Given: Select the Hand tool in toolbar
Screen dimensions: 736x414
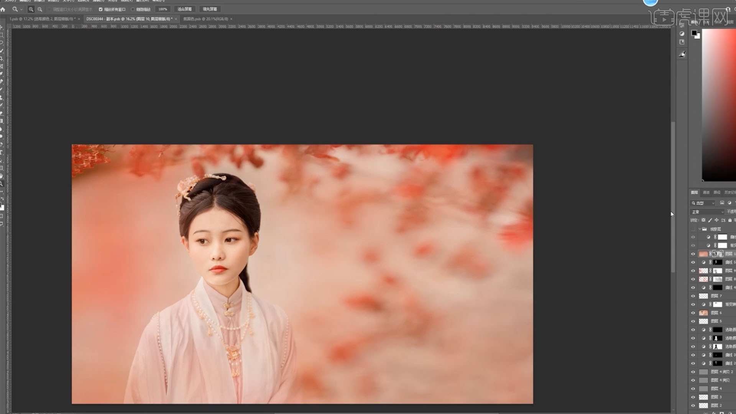Looking at the screenshot, I should (x=2, y=176).
